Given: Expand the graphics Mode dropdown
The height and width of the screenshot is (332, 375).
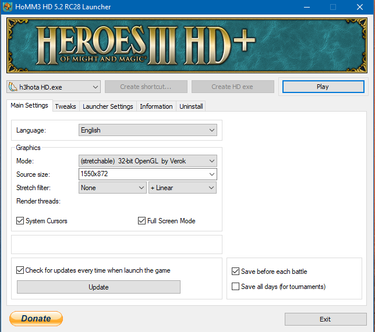Looking at the screenshot, I should 148,160.
